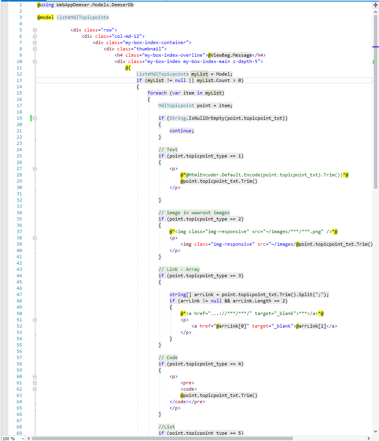Viewport: 379px width, 441px height.
Task: Click @ViewBag.Message in the h4 tag
Action: click(x=230, y=55)
